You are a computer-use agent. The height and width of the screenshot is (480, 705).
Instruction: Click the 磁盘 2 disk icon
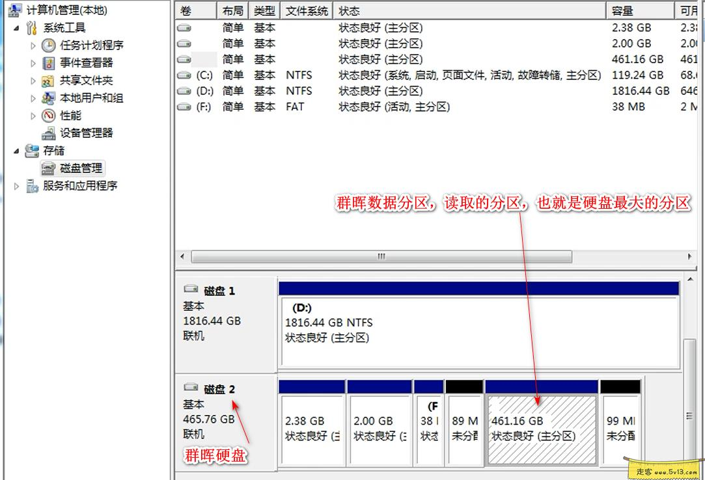(191, 388)
